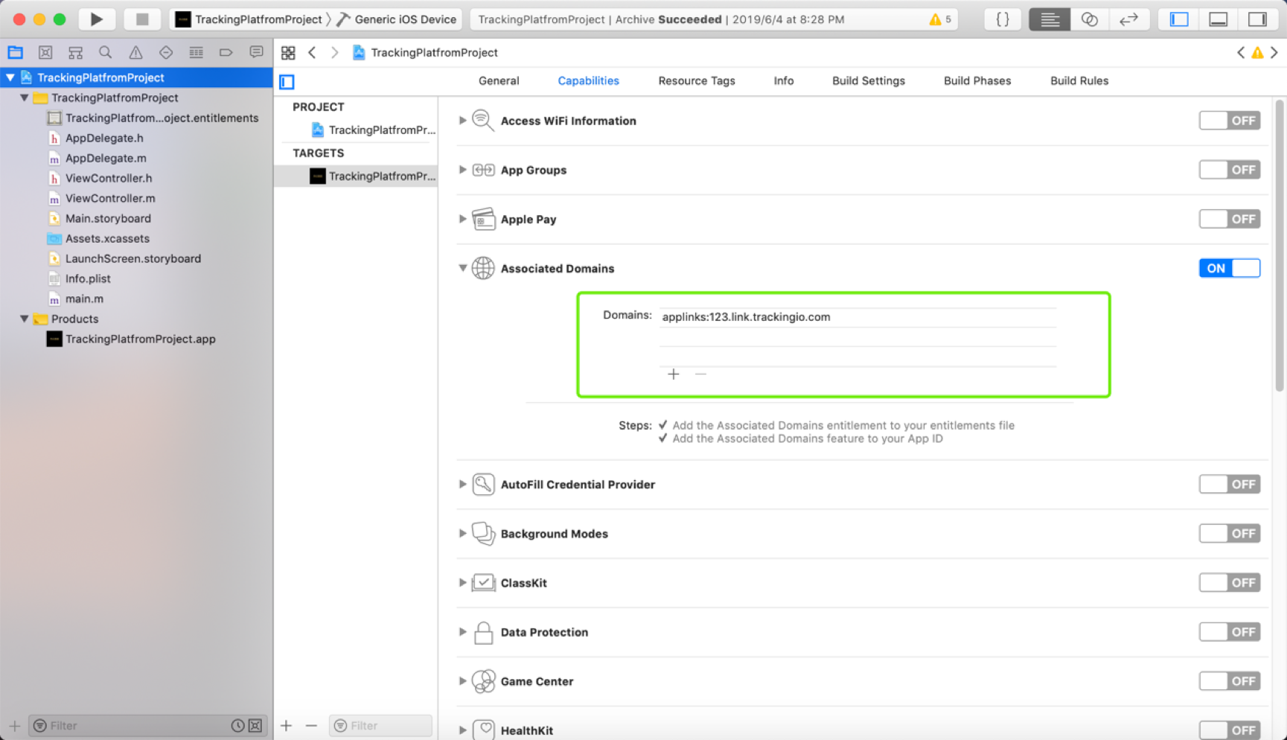
Task: Choose the Generic iOS Device destination
Action: (397, 19)
